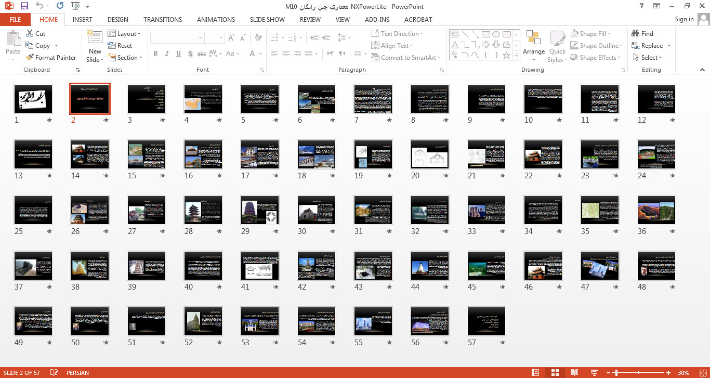Switch to the TRANSITIONS tab

point(163,19)
